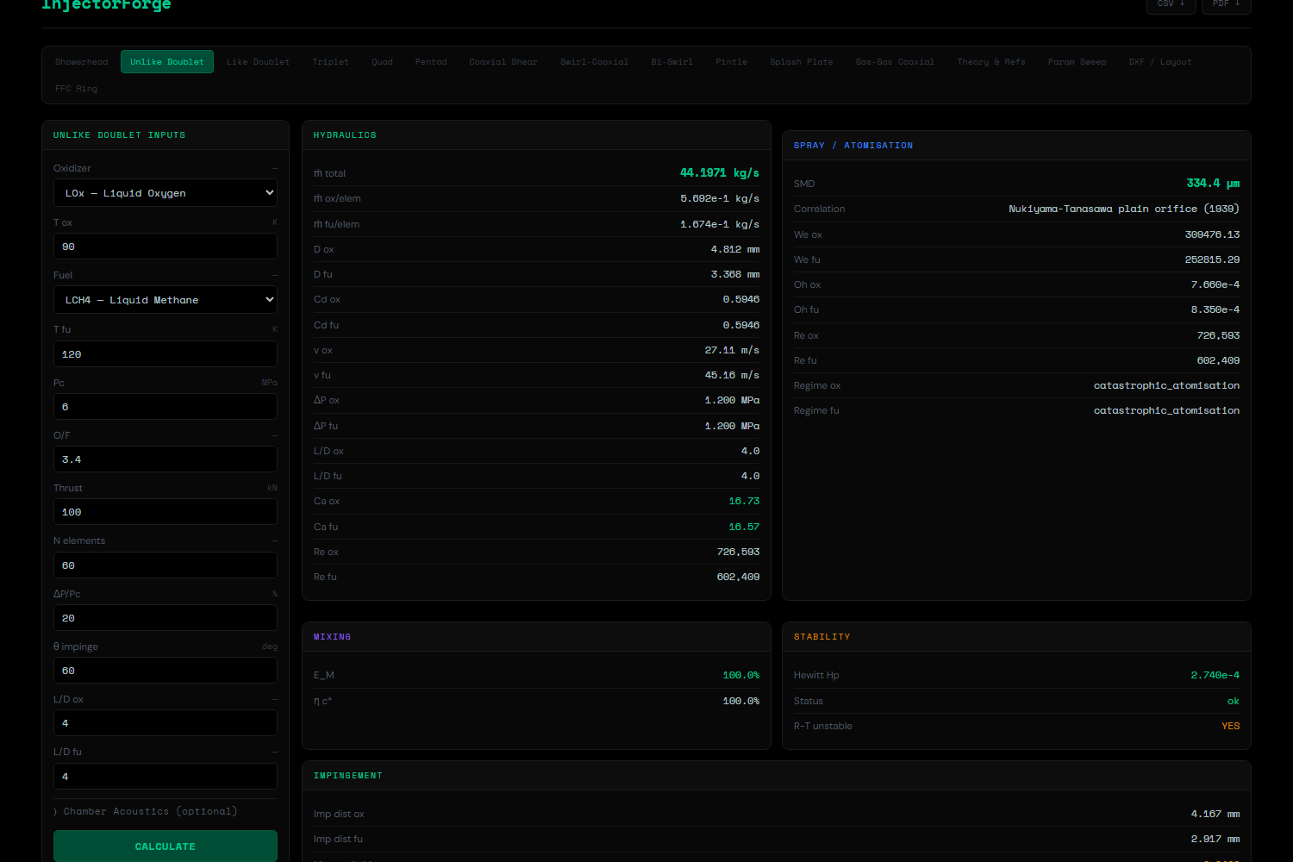Go to the Splash Plate tab

tap(802, 62)
